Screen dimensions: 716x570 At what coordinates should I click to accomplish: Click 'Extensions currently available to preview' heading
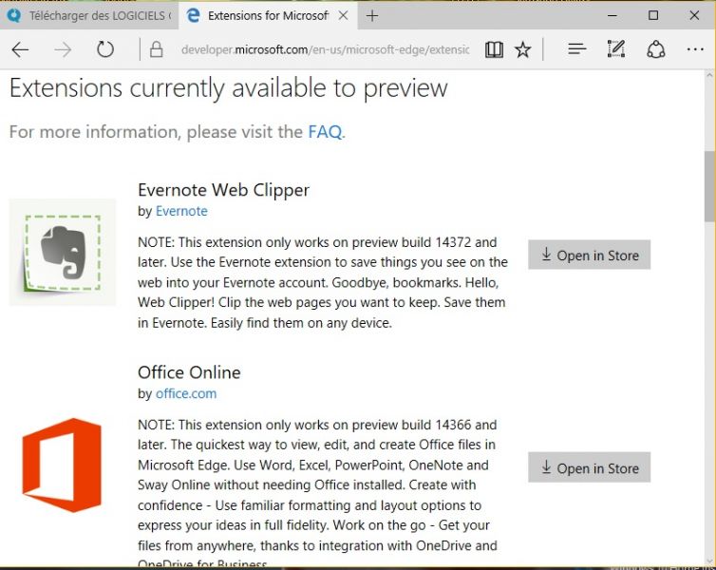pyautogui.click(x=228, y=88)
